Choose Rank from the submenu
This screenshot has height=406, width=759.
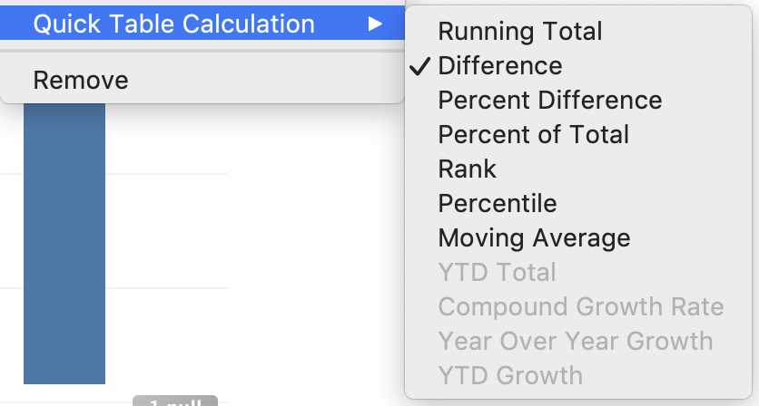(468, 169)
